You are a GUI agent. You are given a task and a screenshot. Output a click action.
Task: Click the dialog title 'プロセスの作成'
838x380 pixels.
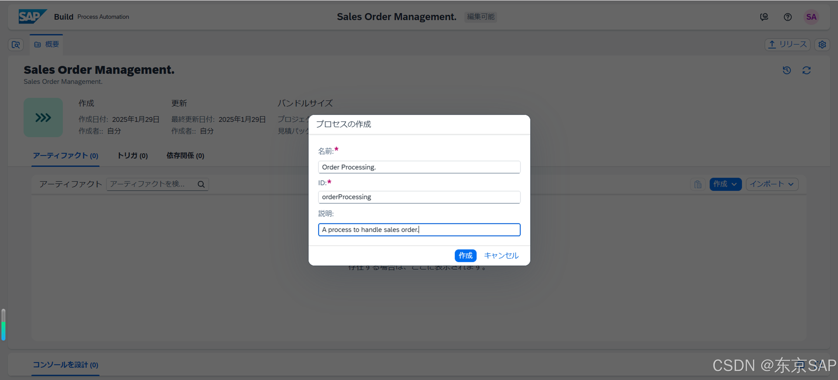(x=343, y=124)
